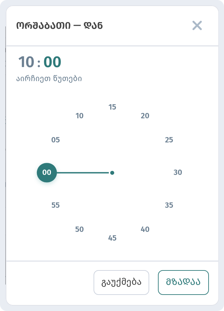
Task: Choose 40 minutes on the clock face
Action: [x=145, y=229]
